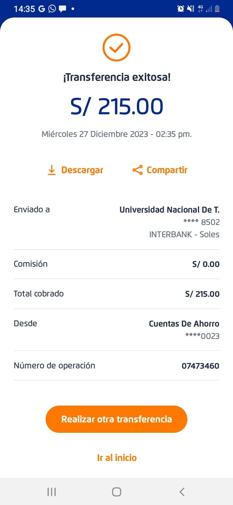Tap the message notification icon

pos(62,9)
